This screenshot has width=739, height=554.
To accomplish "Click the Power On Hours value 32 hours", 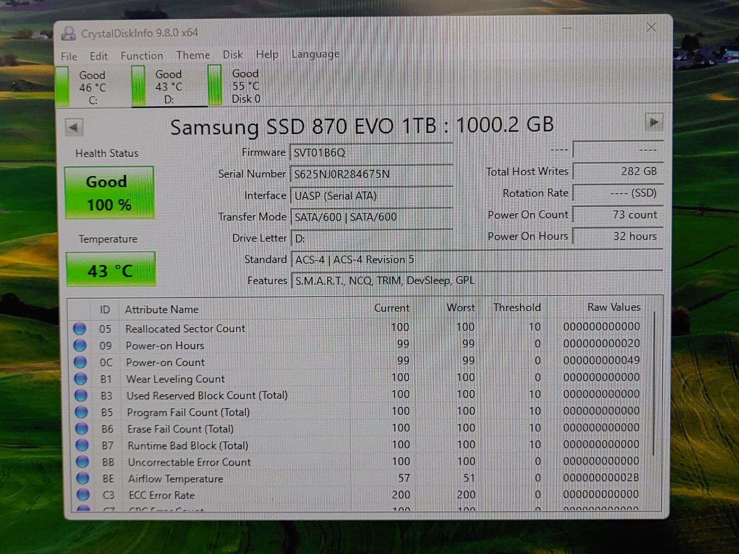I will (x=618, y=236).
